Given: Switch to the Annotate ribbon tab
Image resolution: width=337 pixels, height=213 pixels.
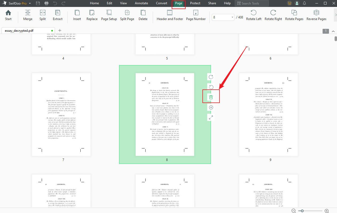Looking at the screenshot, I should pos(141,3).
